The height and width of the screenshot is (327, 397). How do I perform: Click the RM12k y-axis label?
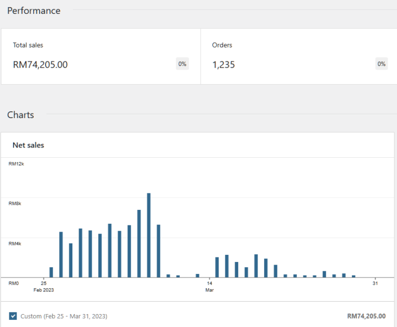point(16,164)
